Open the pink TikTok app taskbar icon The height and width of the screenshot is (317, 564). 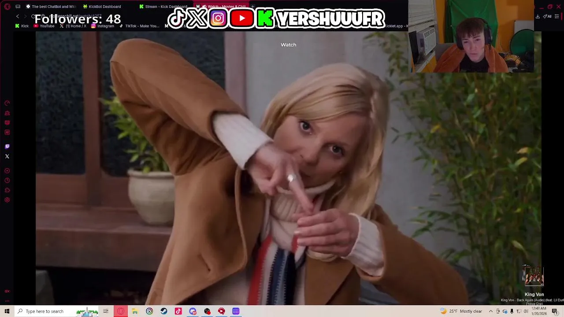tap(178, 311)
